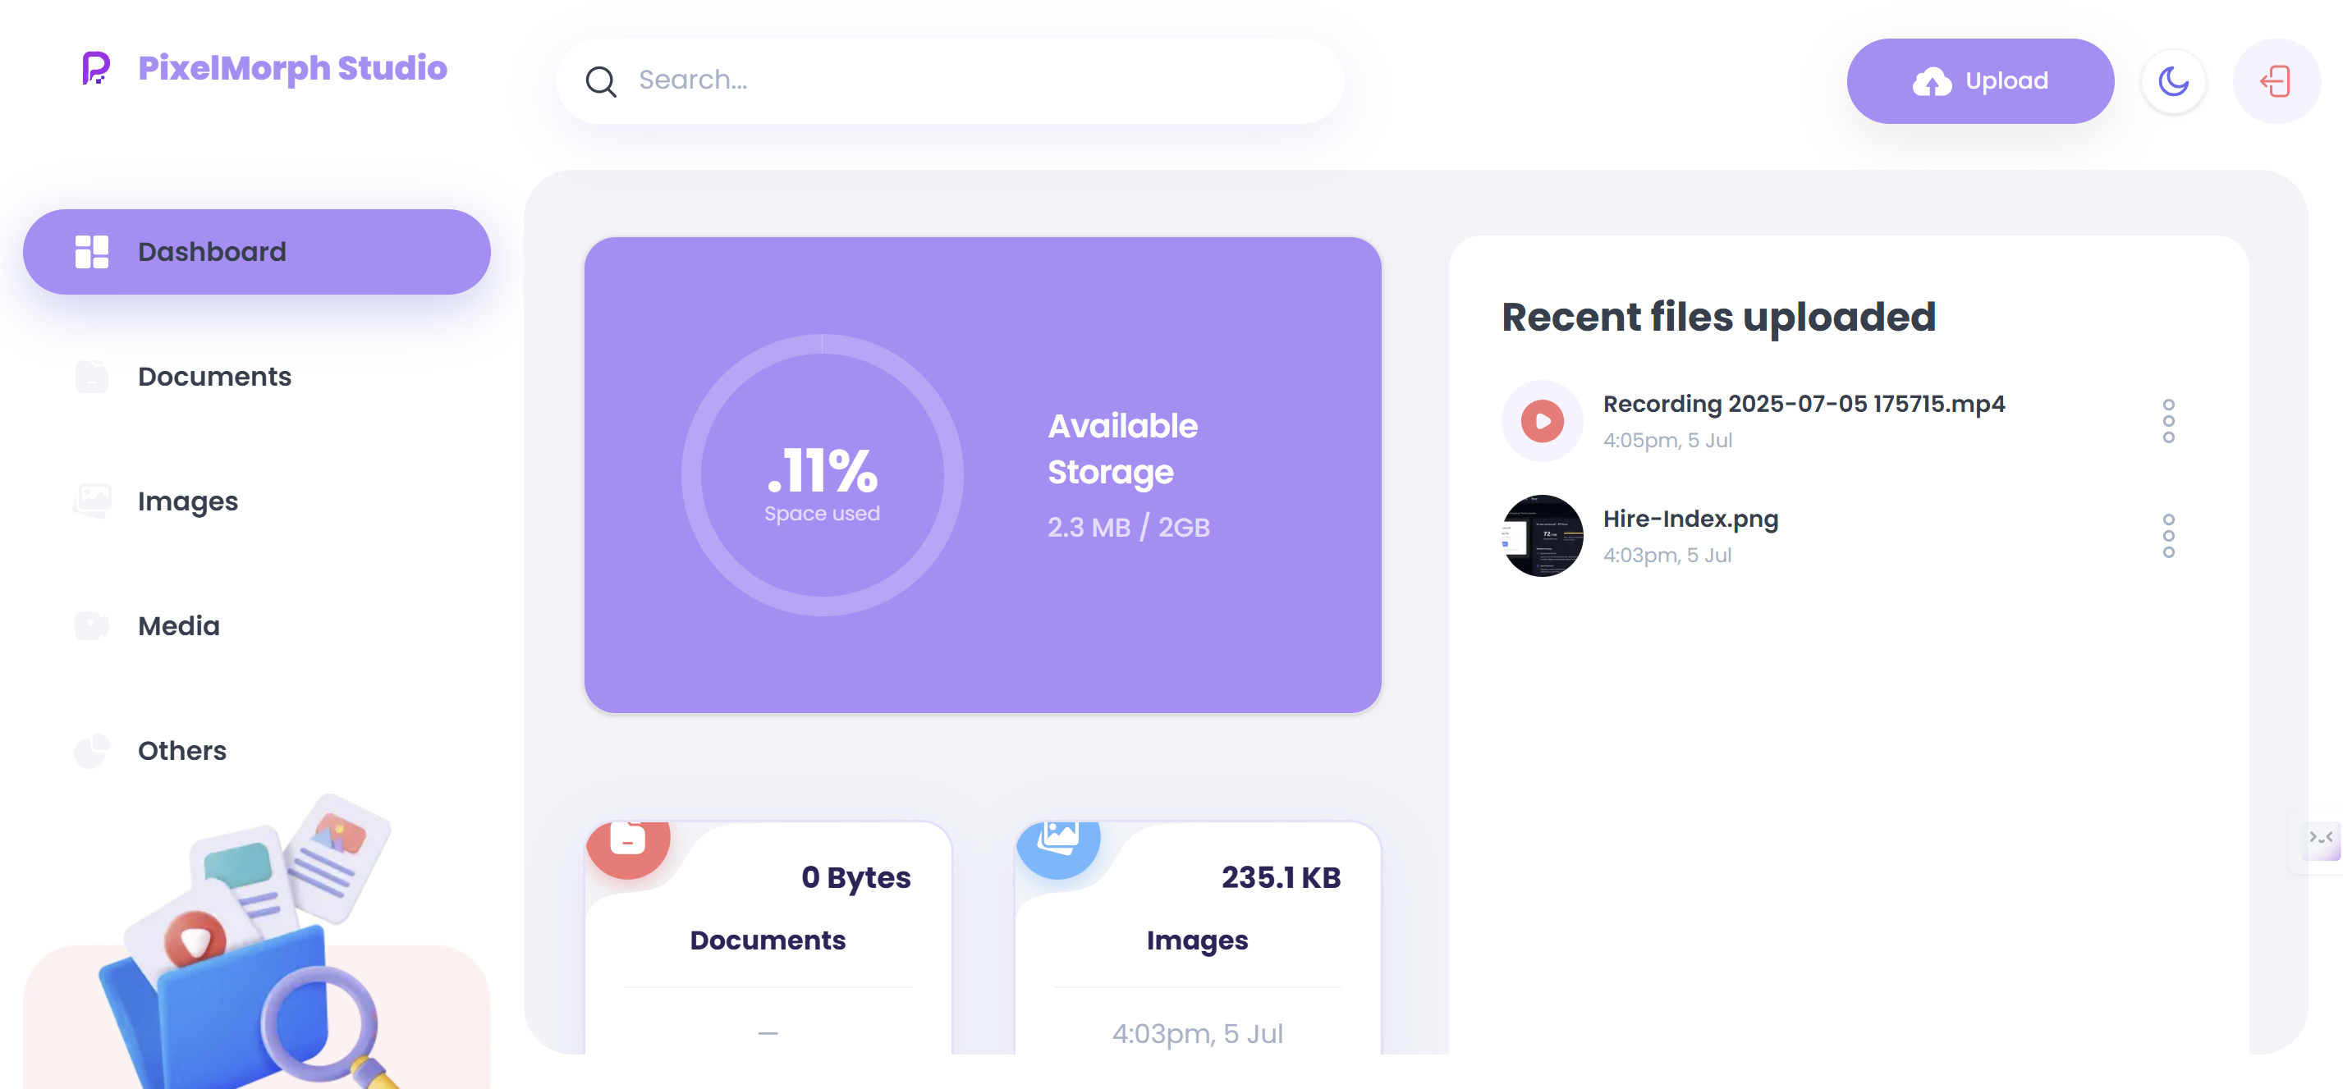Toggle dark mode with the moon icon
This screenshot has width=2343, height=1089.
pos(2173,82)
